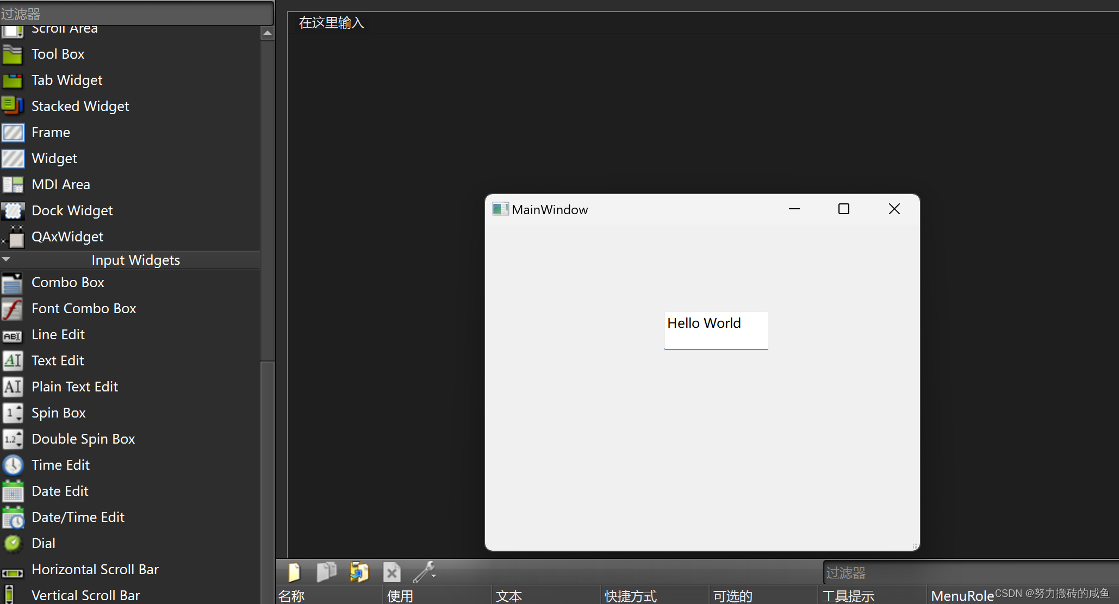Close the MainWindow preview
The image size is (1119, 604).
(894, 209)
